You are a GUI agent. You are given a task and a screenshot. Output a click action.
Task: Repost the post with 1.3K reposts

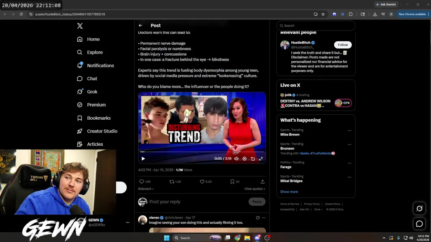pyautogui.click(x=175, y=182)
